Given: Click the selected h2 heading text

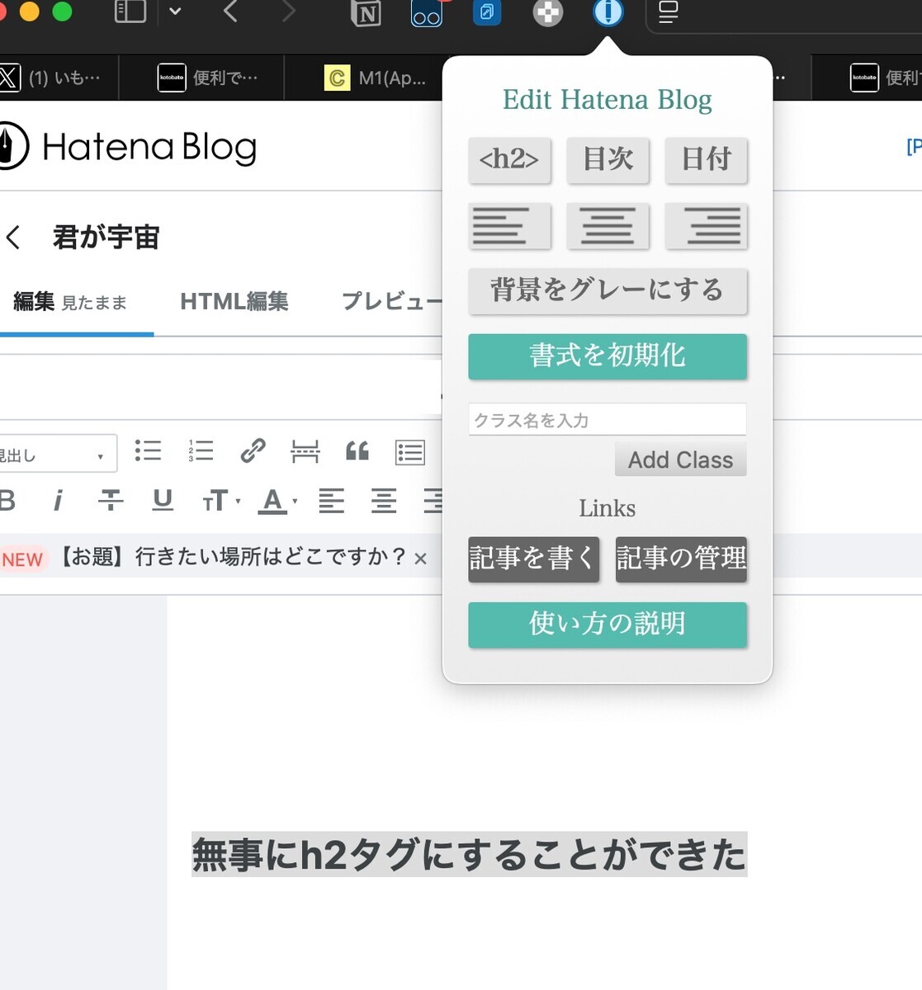Looking at the screenshot, I should pos(469,854).
